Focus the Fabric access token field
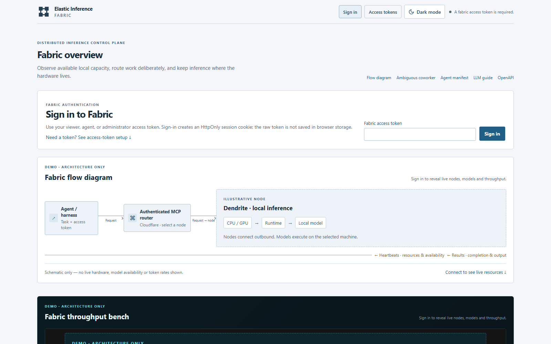551x344 pixels. tap(420, 134)
